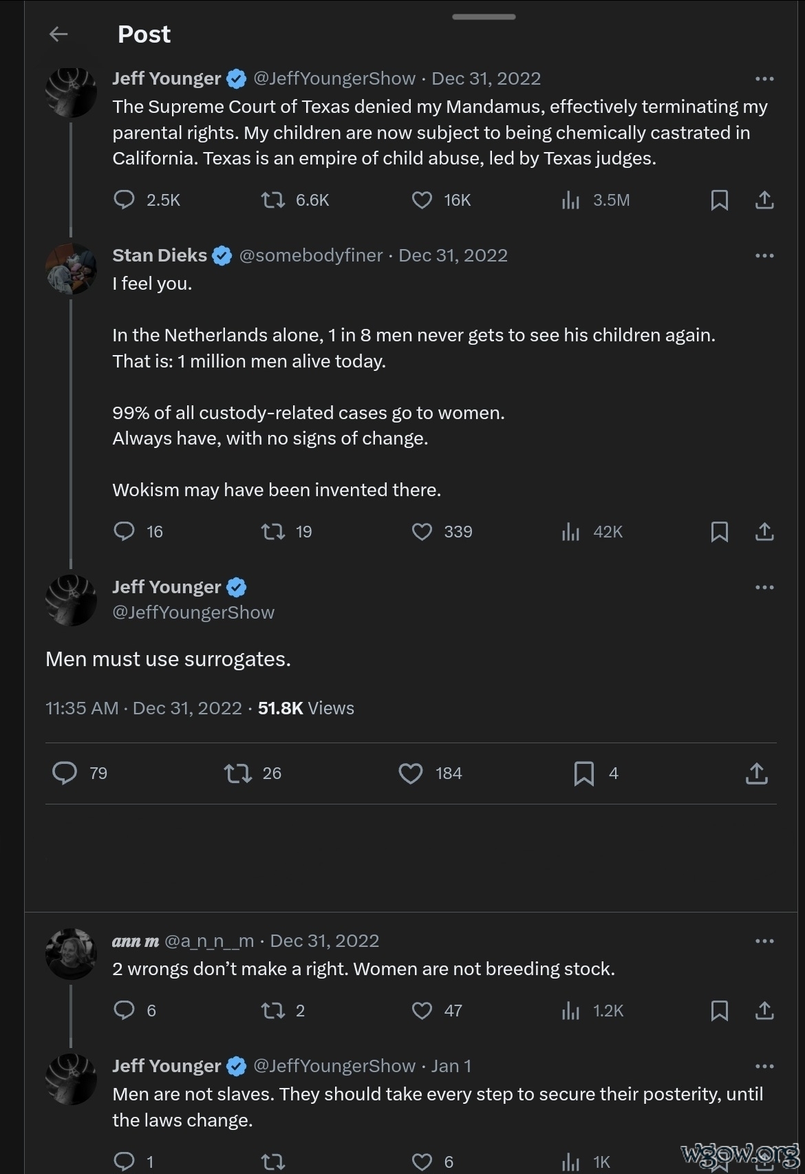Bookmark the Supreme Court of Texas post

[719, 200]
